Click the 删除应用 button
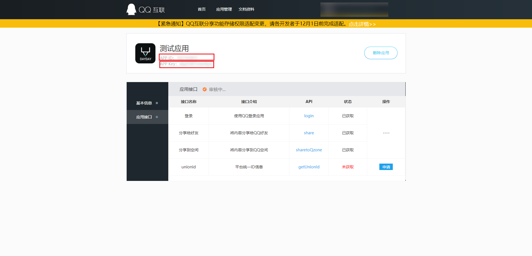 pyautogui.click(x=381, y=53)
